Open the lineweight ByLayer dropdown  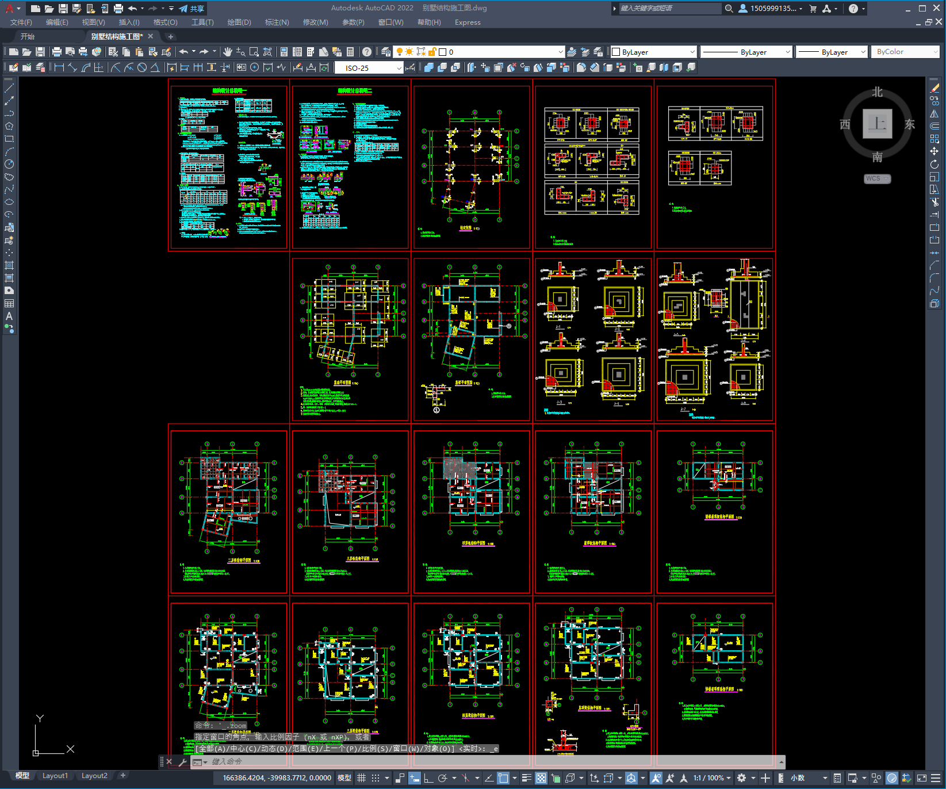[x=863, y=52]
